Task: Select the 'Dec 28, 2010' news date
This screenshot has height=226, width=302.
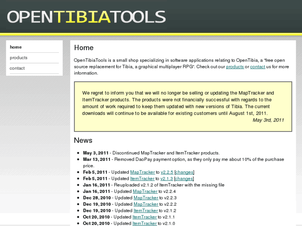Action: 97,198
